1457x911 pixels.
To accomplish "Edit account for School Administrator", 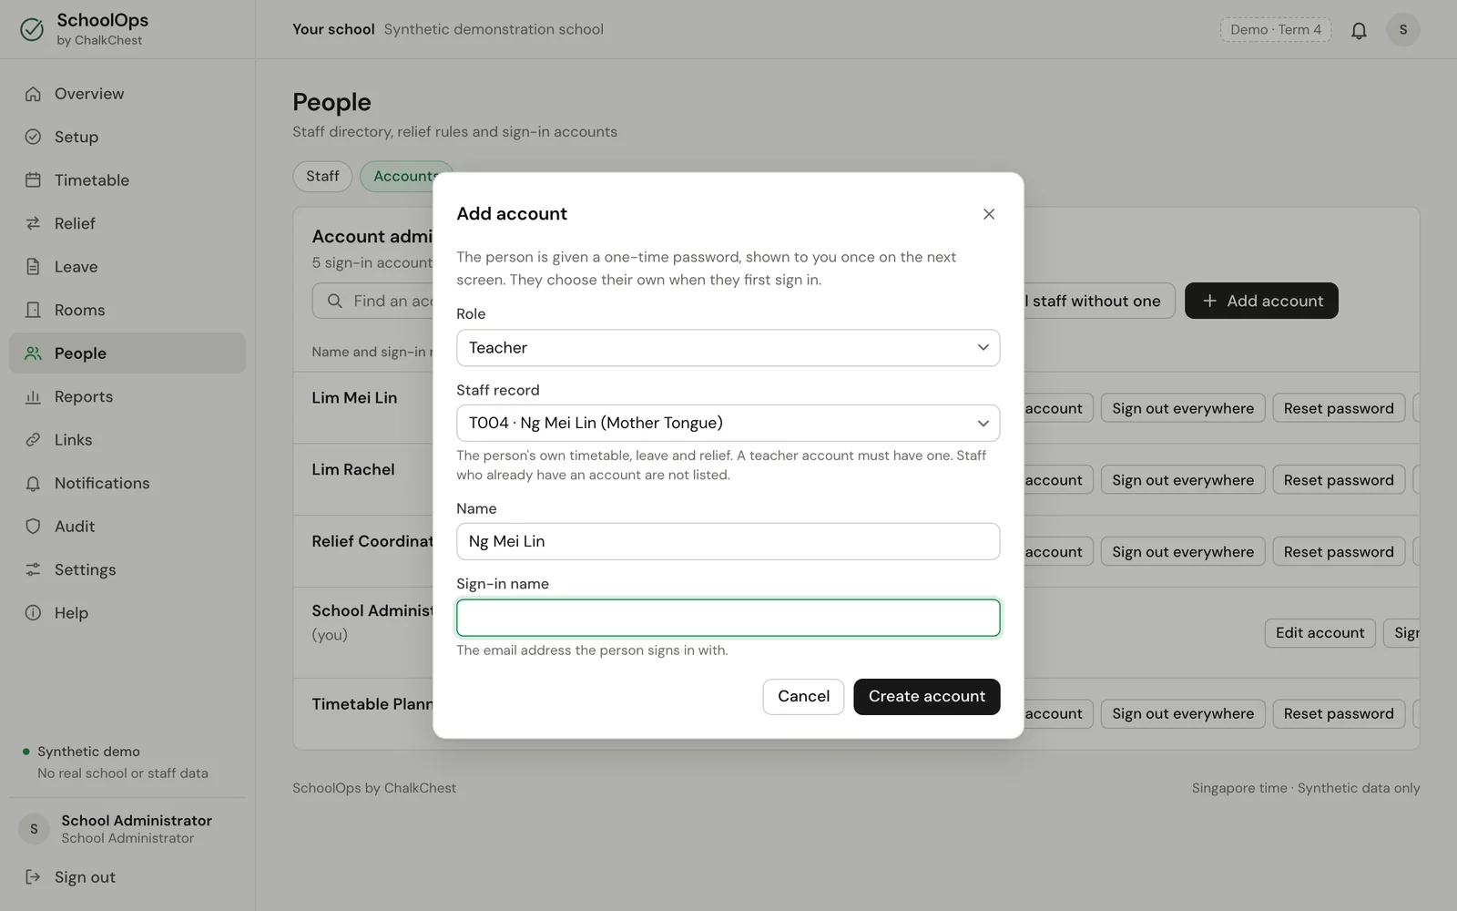I will 1319,633.
